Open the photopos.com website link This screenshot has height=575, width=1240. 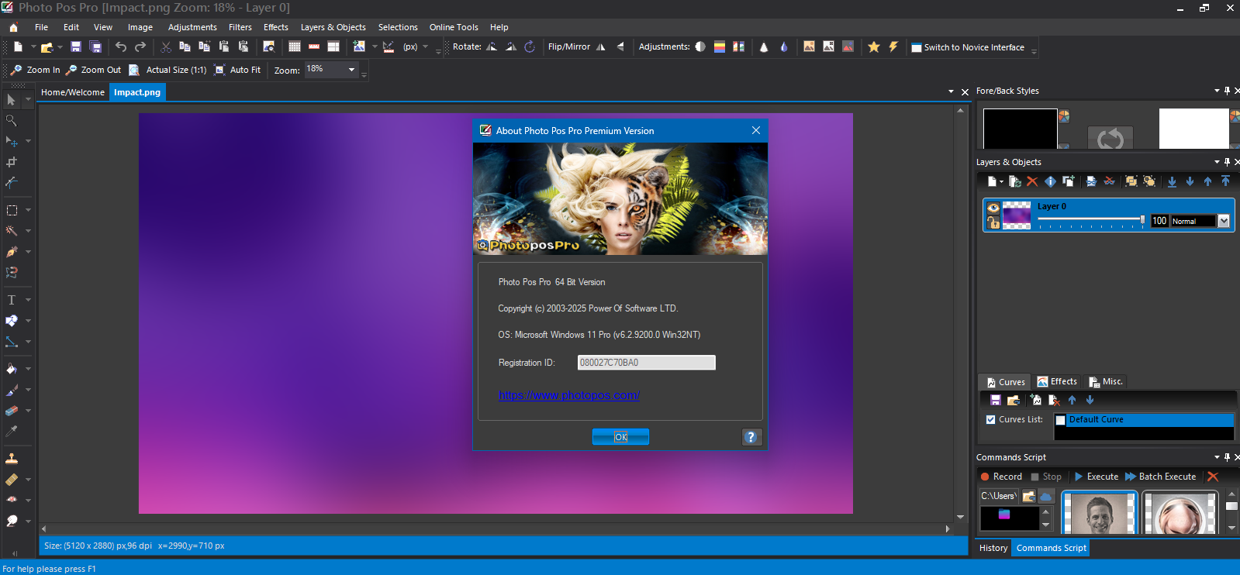click(x=568, y=395)
